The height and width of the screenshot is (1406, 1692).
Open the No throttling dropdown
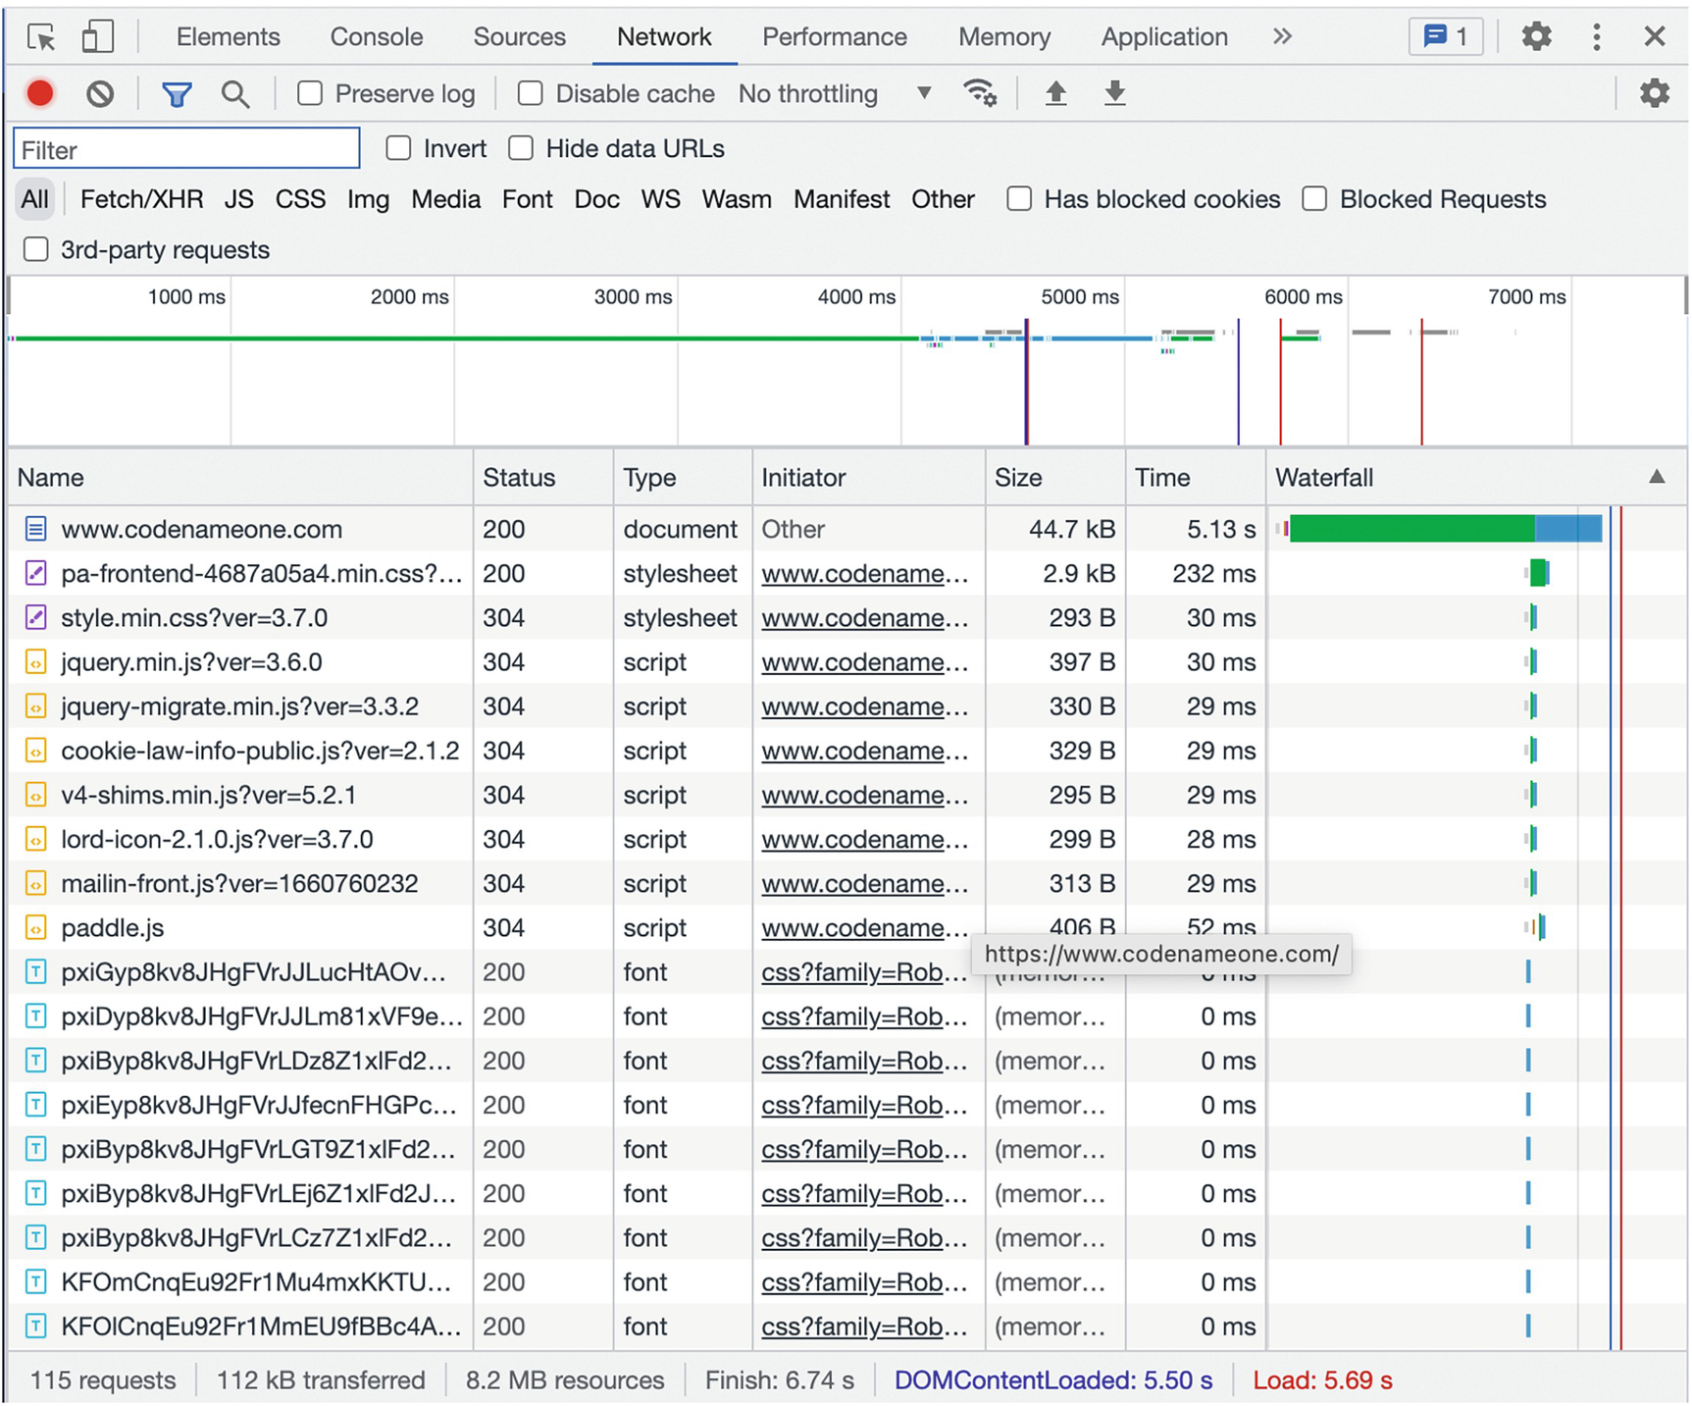point(834,93)
